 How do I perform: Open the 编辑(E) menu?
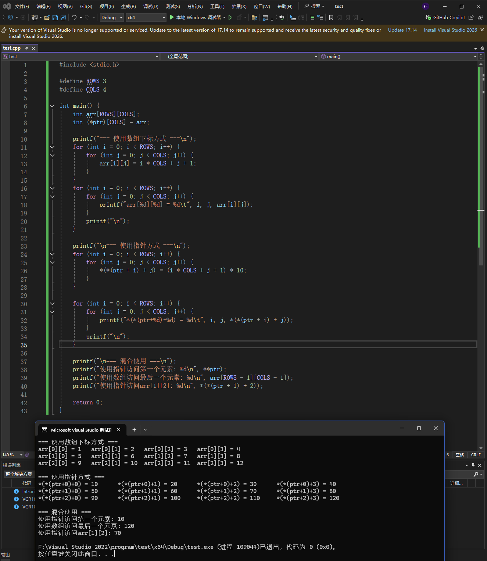[x=43, y=6]
